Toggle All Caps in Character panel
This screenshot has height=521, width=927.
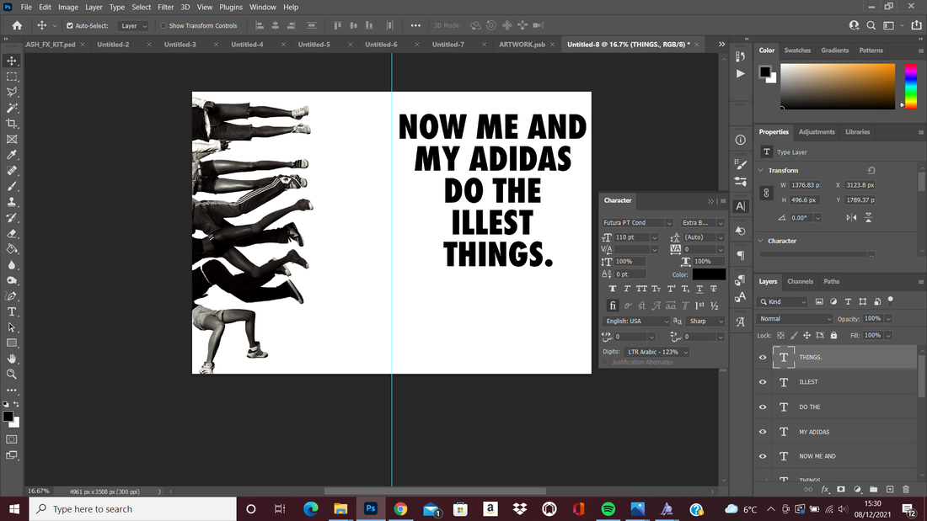pos(641,289)
